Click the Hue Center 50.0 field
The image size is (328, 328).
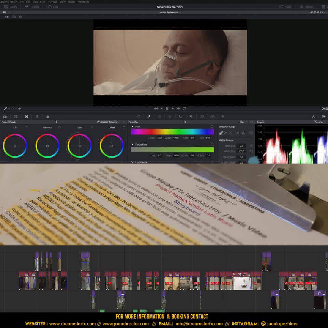coord(160,138)
